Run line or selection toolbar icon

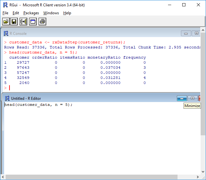(23, 22)
